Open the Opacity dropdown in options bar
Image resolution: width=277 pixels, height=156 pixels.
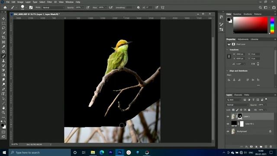(83, 8)
